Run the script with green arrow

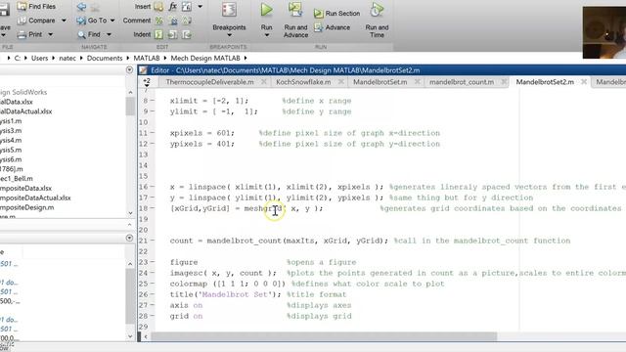coord(266,10)
